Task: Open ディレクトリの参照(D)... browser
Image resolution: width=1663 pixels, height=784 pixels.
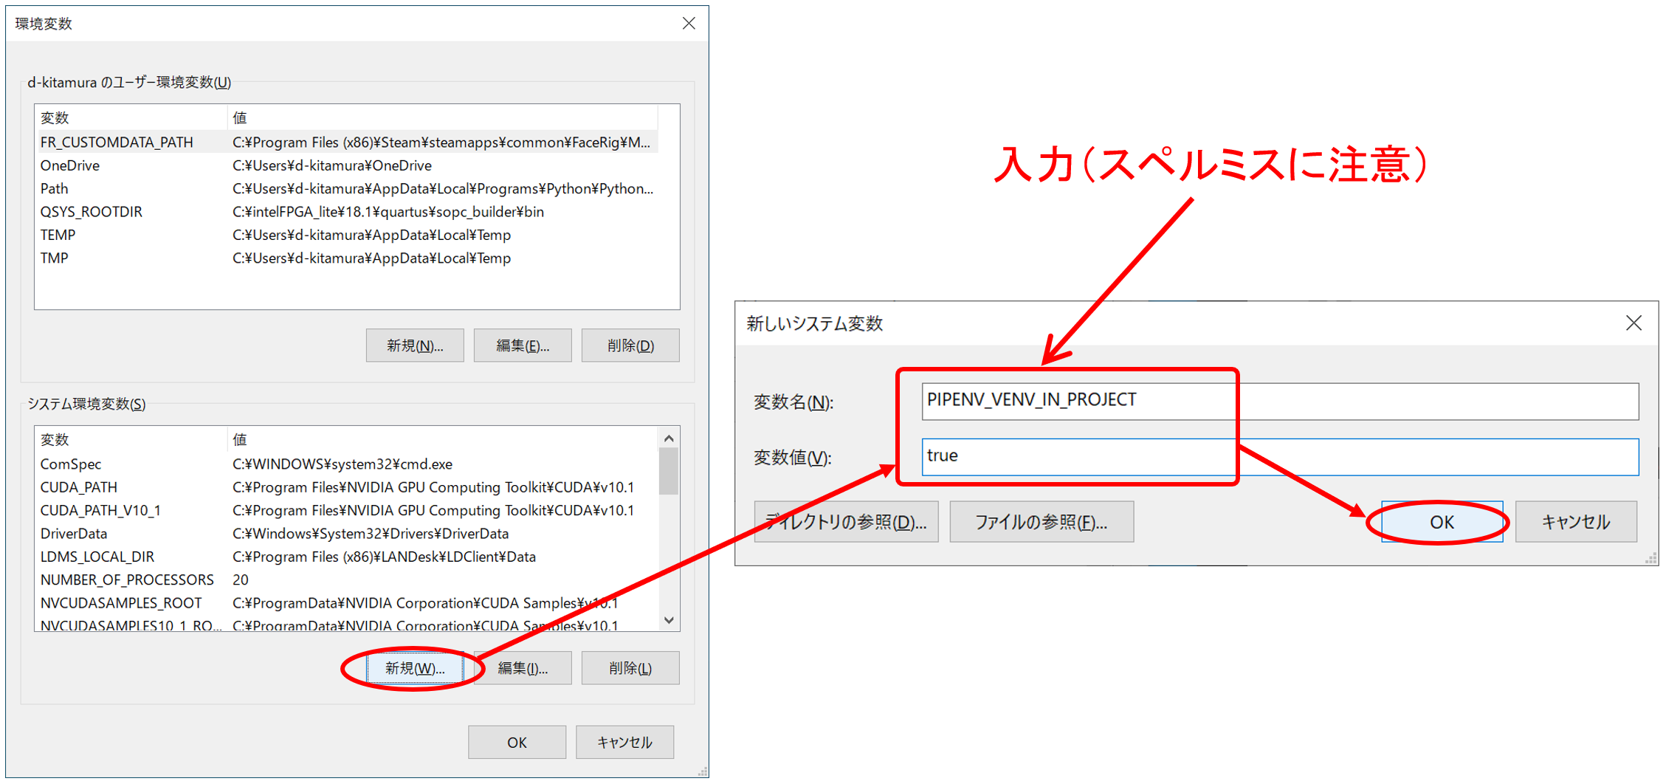Action: 846,522
